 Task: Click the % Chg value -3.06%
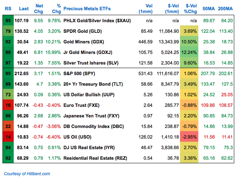click(53, 126)
